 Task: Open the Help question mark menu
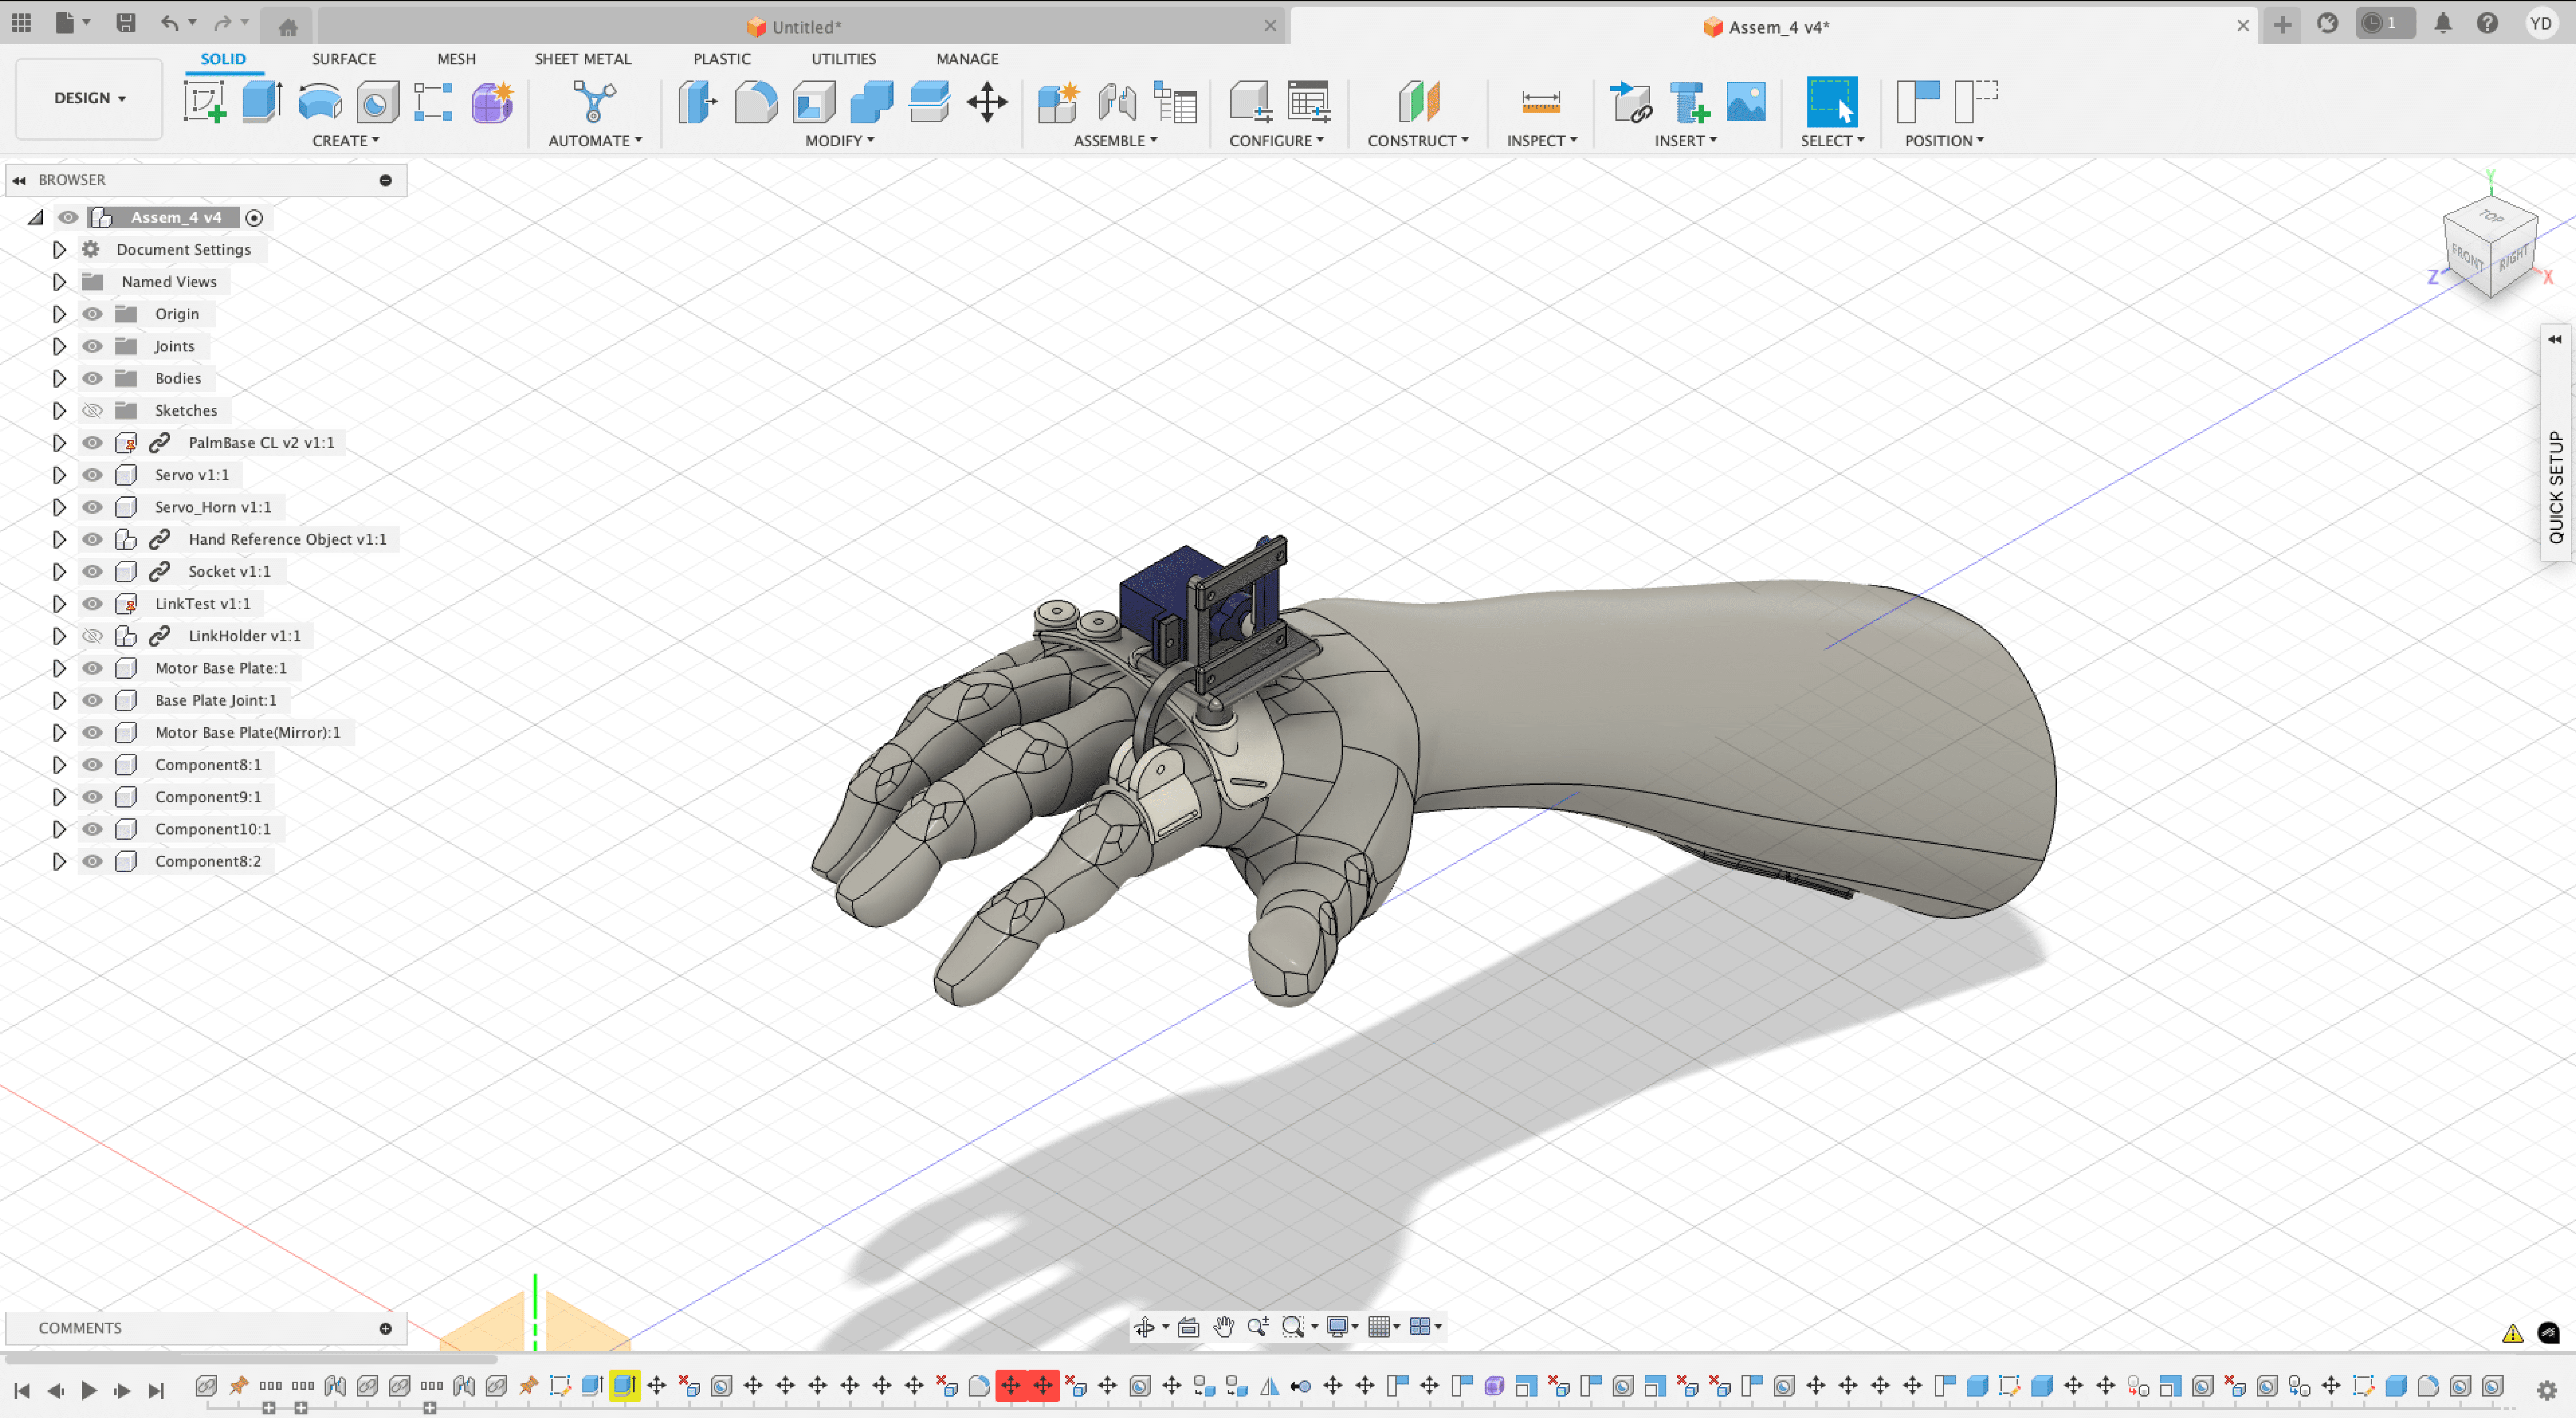point(2487,23)
